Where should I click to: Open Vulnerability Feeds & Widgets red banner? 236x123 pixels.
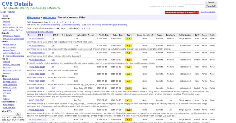click(182, 13)
